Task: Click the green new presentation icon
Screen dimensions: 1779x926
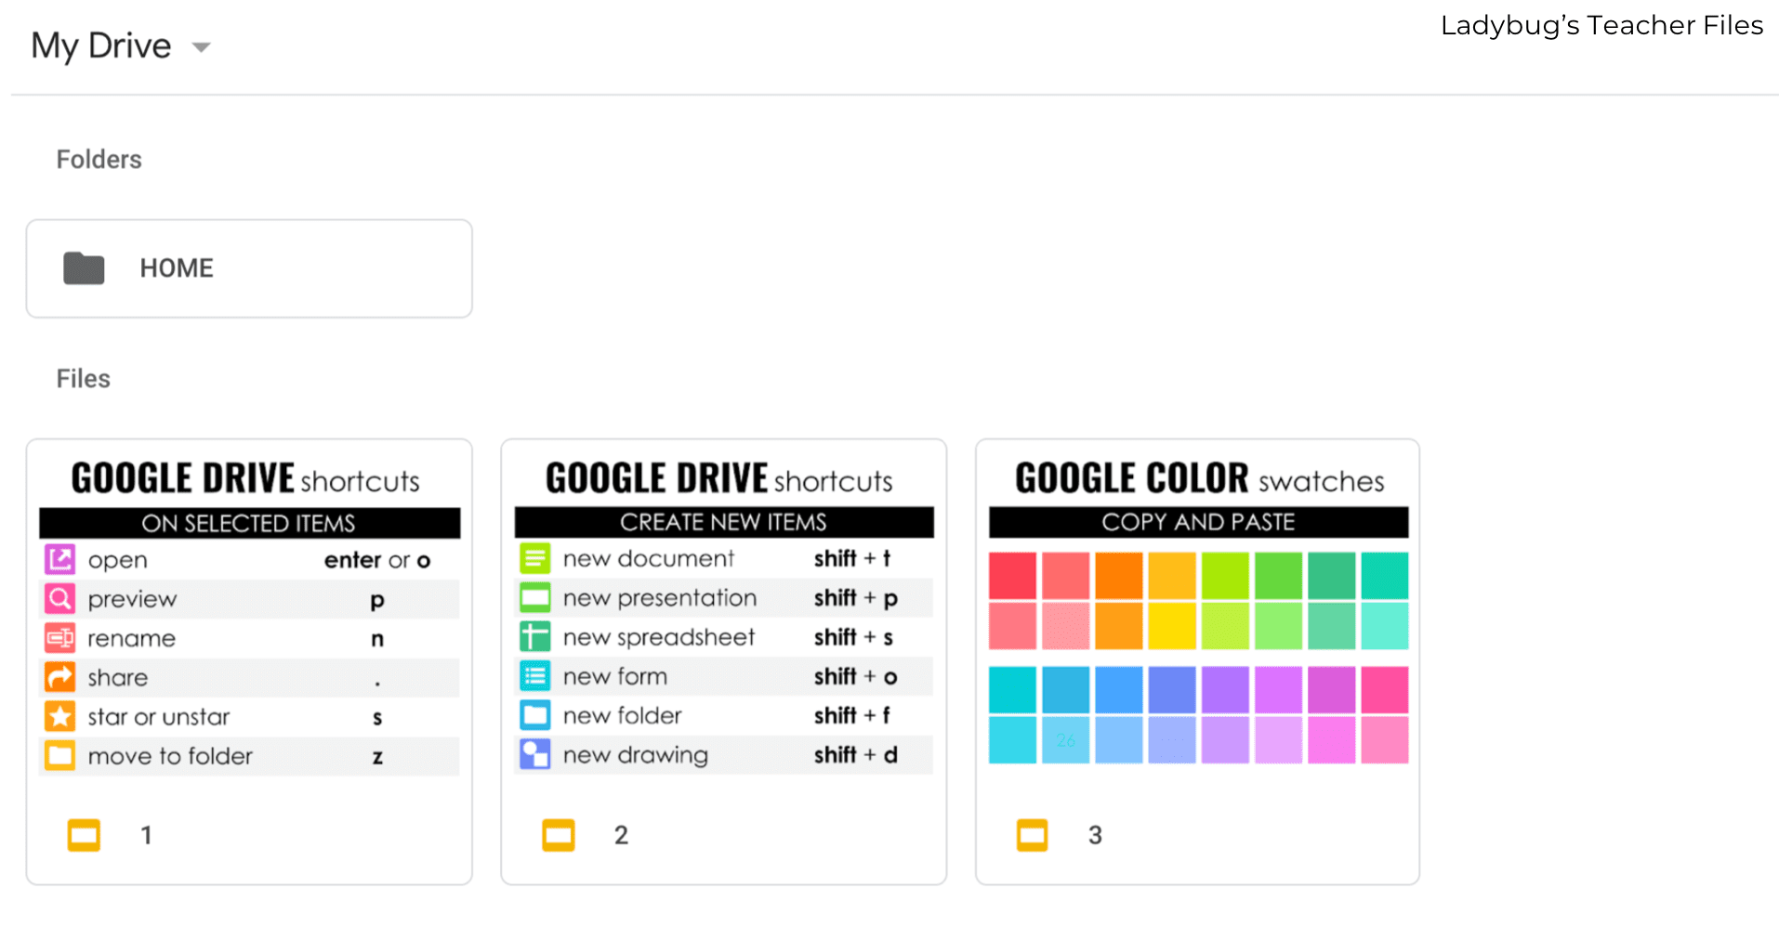Action: point(535,597)
